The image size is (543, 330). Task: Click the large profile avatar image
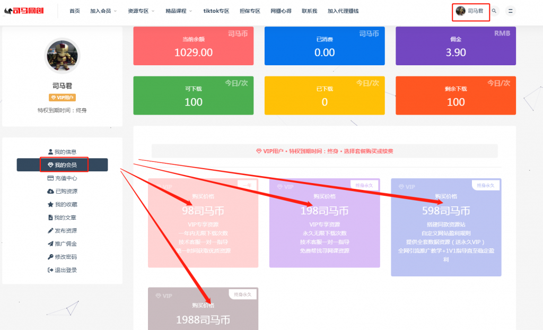62,57
